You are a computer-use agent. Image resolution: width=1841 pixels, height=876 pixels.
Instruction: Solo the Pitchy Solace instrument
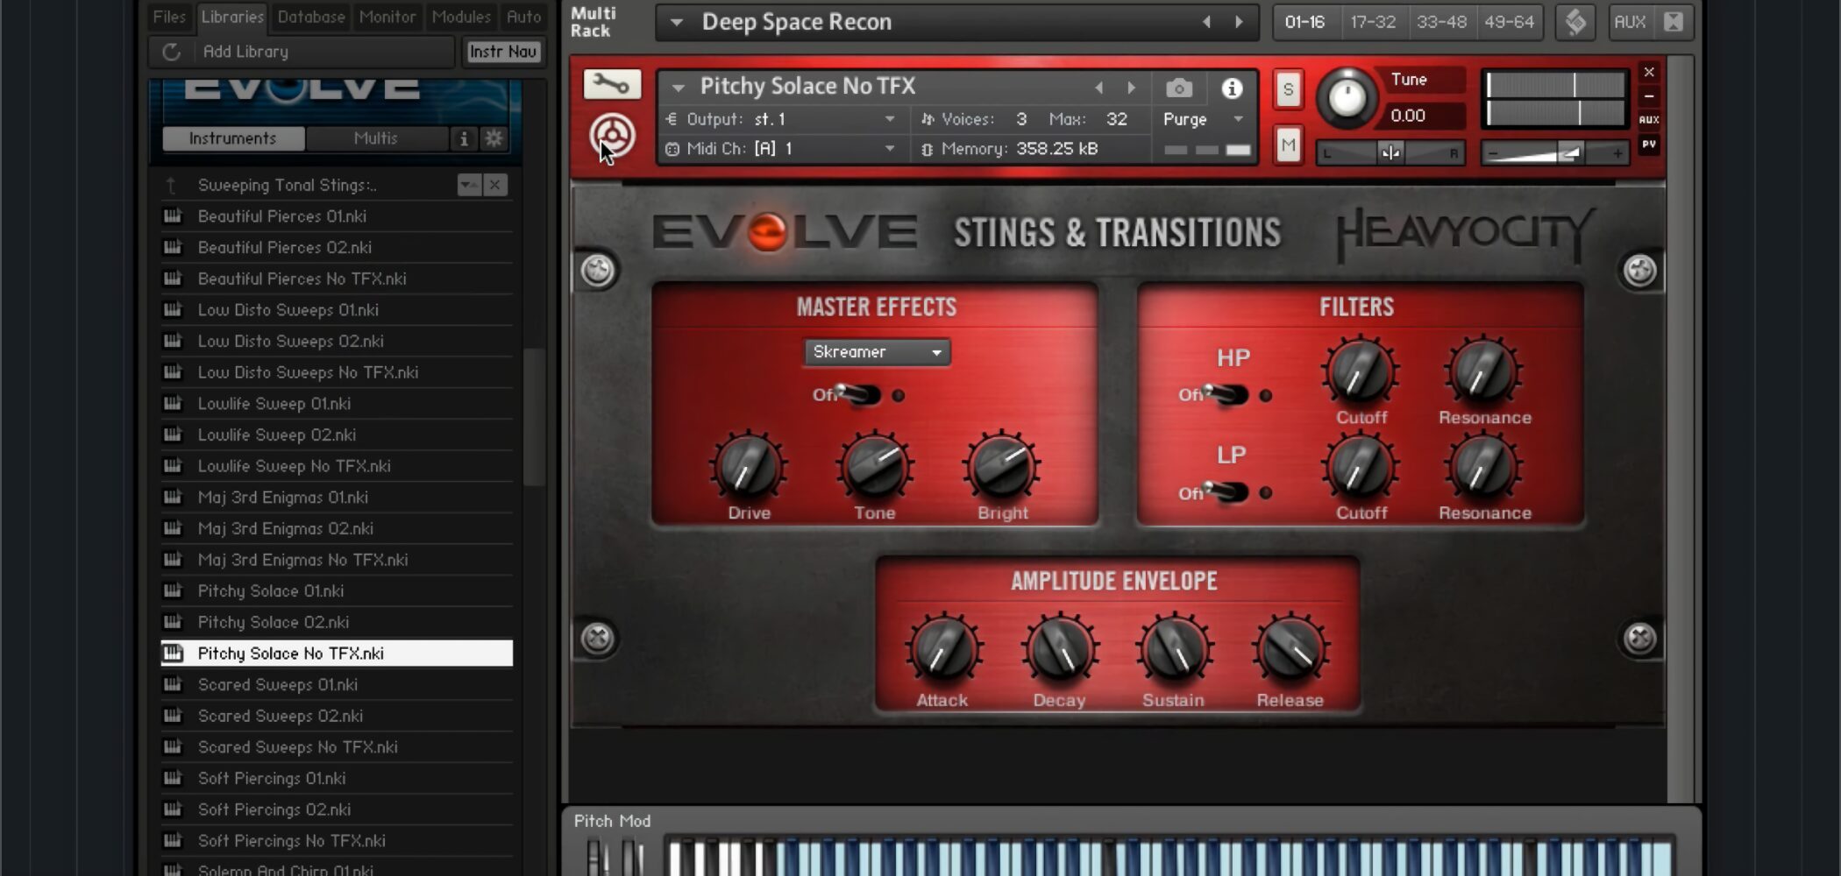[1288, 88]
